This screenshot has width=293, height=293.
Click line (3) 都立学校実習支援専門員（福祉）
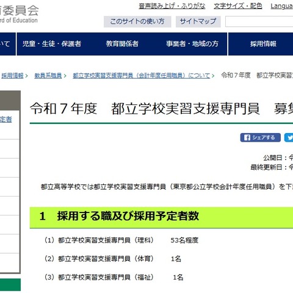pos(99,277)
